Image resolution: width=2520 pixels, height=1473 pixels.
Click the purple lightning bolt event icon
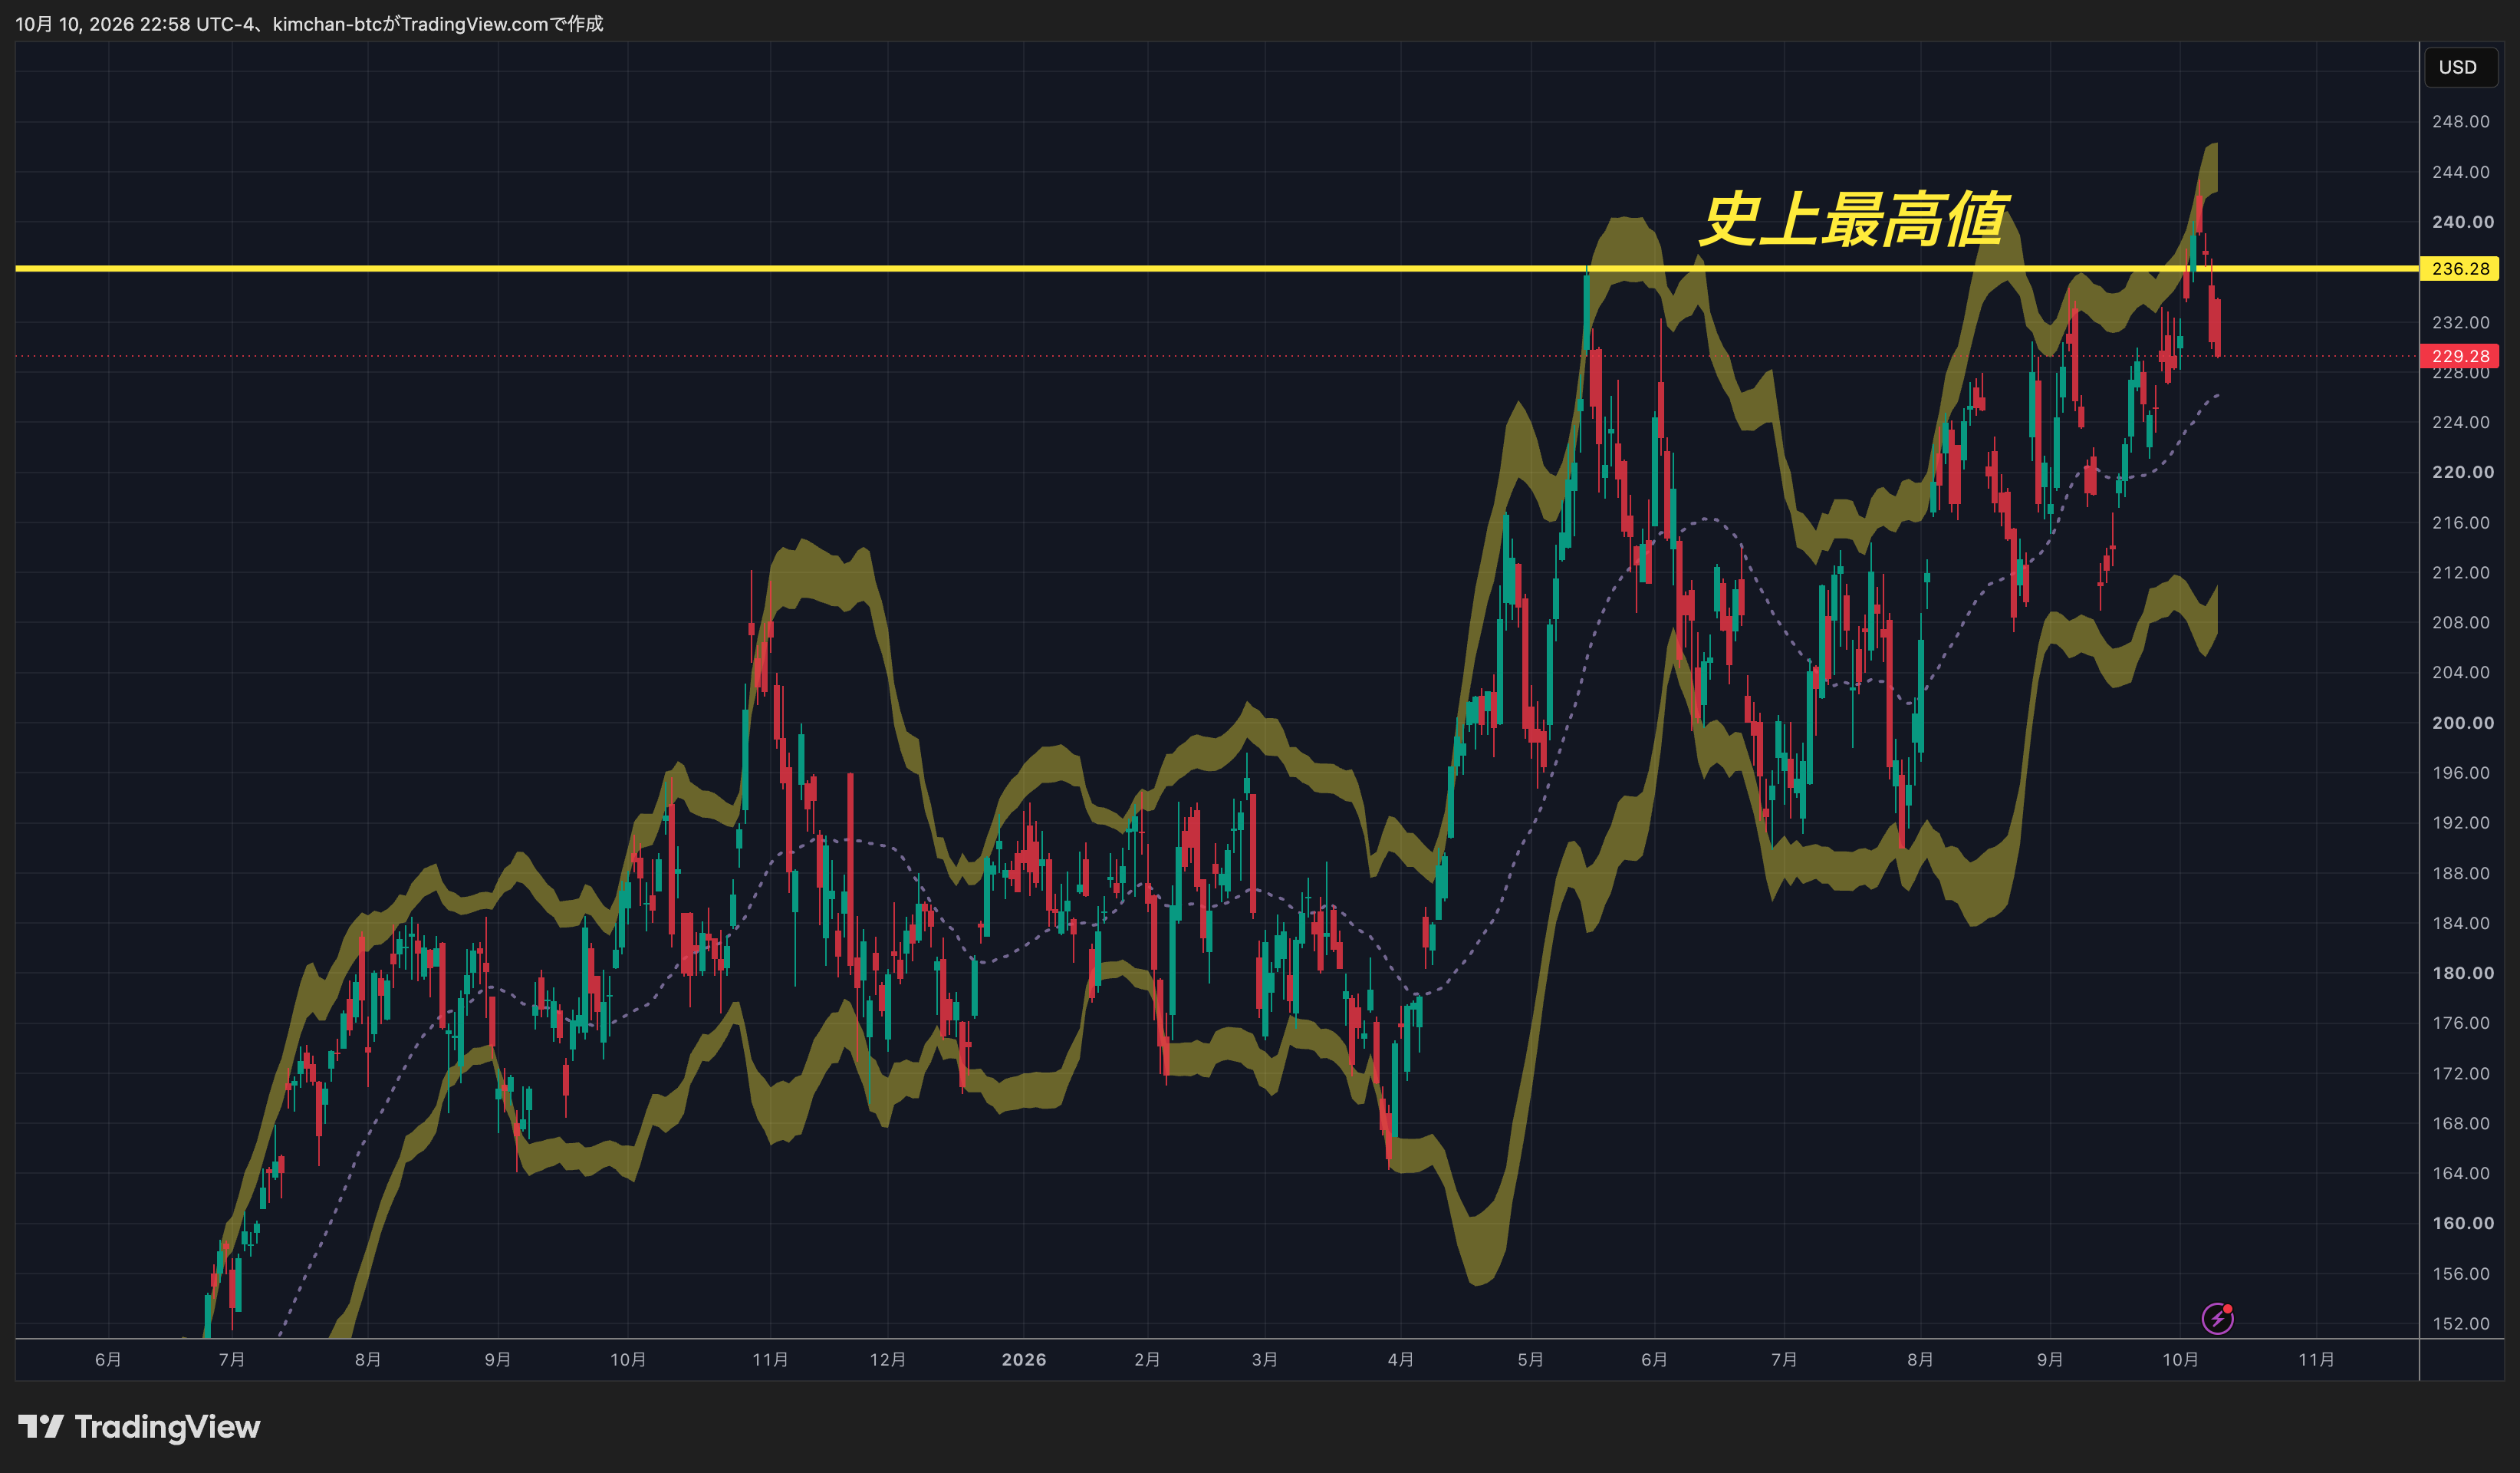point(2217,1318)
